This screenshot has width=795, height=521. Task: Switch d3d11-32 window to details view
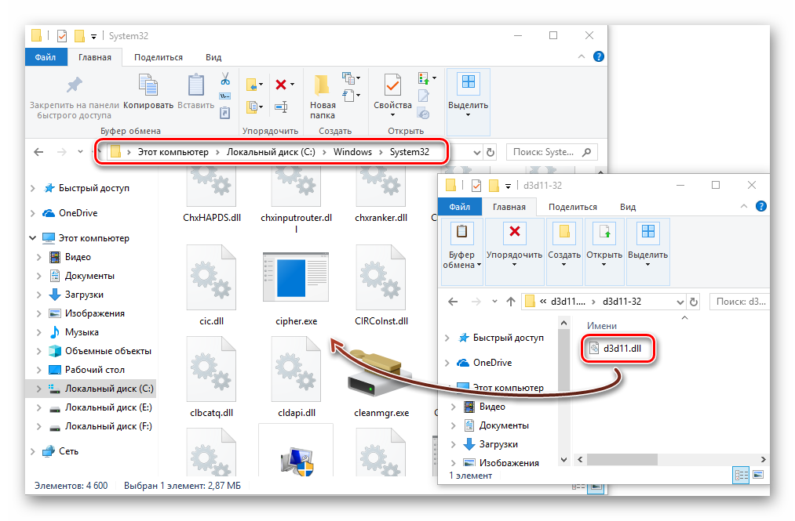pos(741,474)
